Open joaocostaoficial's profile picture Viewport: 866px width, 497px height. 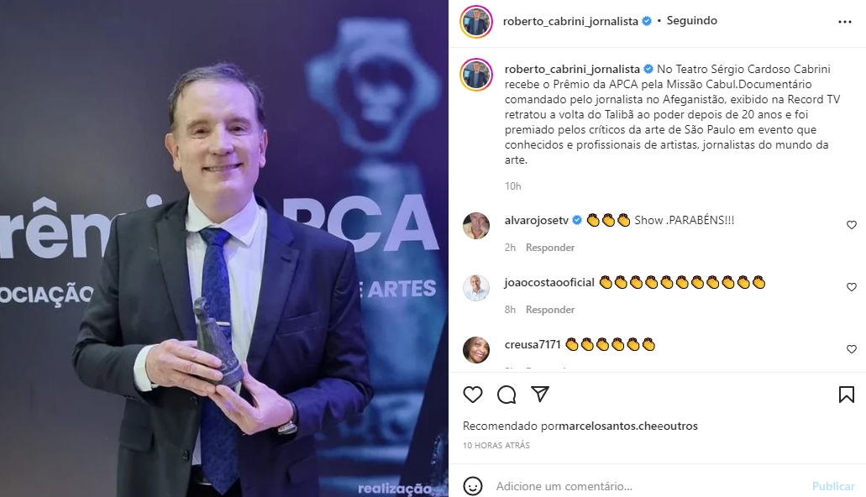coord(476,288)
